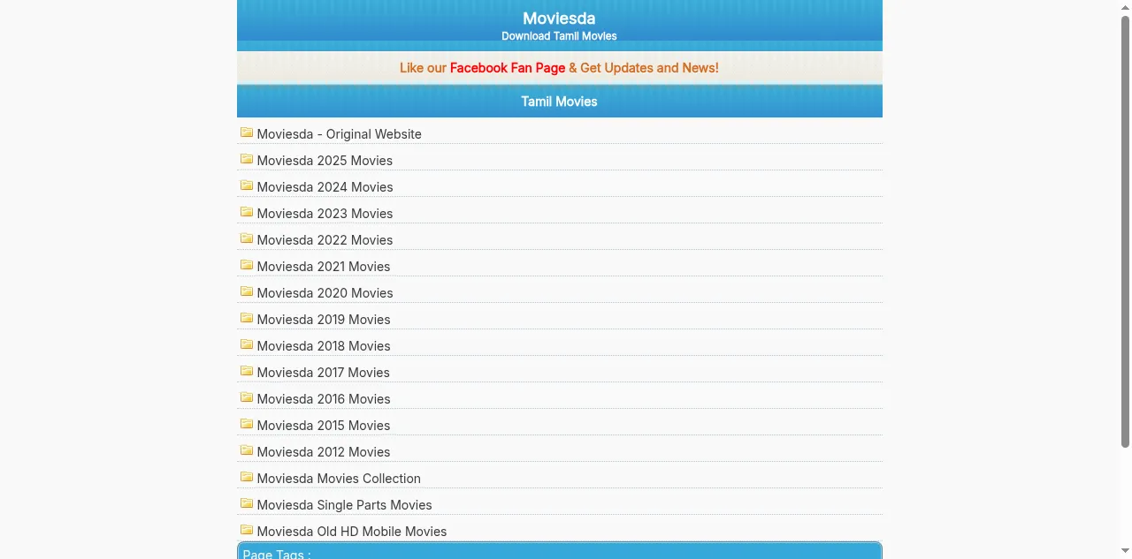Viewport: 1132px width, 559px height.
Task: Go to Moviesda 2022 Movies
Action: (325, 240)
